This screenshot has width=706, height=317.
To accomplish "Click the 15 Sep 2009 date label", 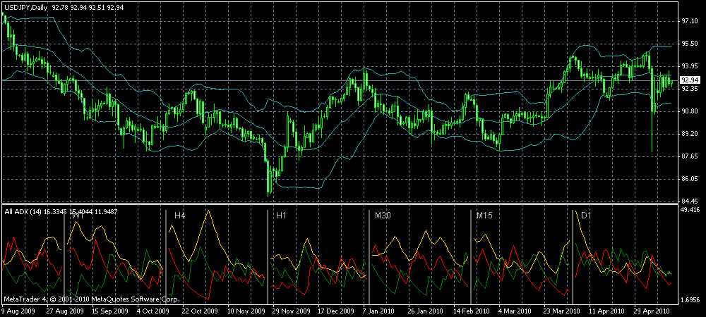I will (109, 311).
